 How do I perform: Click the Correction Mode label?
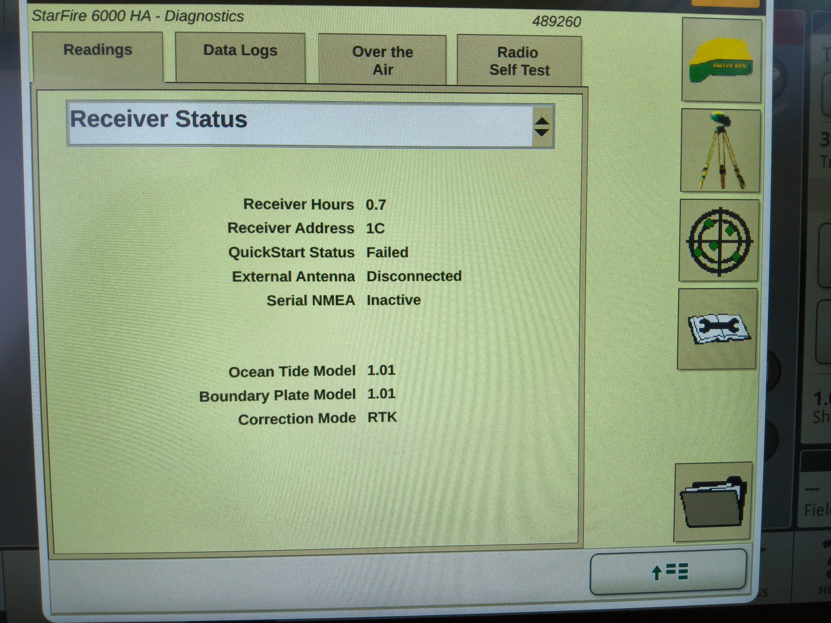pos(297,419)
